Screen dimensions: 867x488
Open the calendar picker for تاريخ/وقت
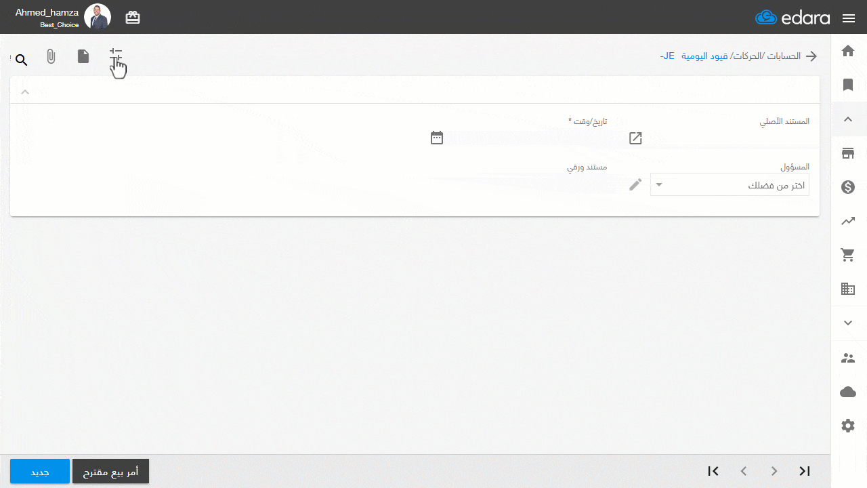[x=437, y=137]
